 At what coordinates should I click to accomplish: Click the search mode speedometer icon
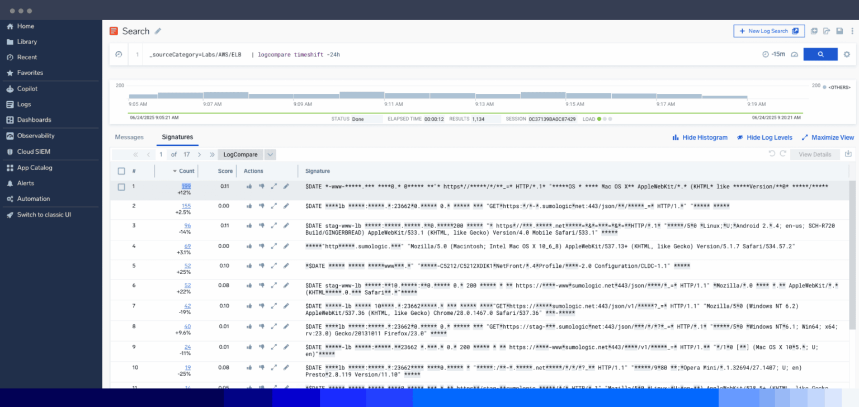pos(794,54)
